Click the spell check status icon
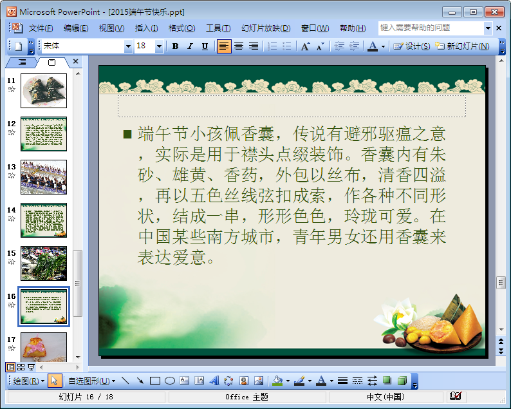Screen dimensions: 511x409 (455, 396)
